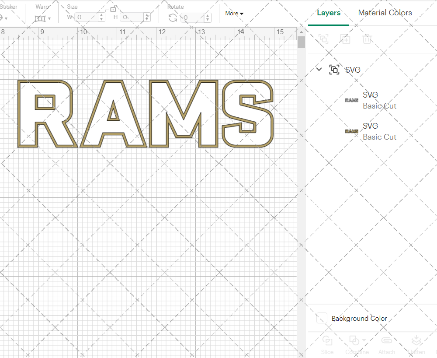Click the Height H input field
The height and width of the screenshot is (358, 437).
[x=132, y=18]
